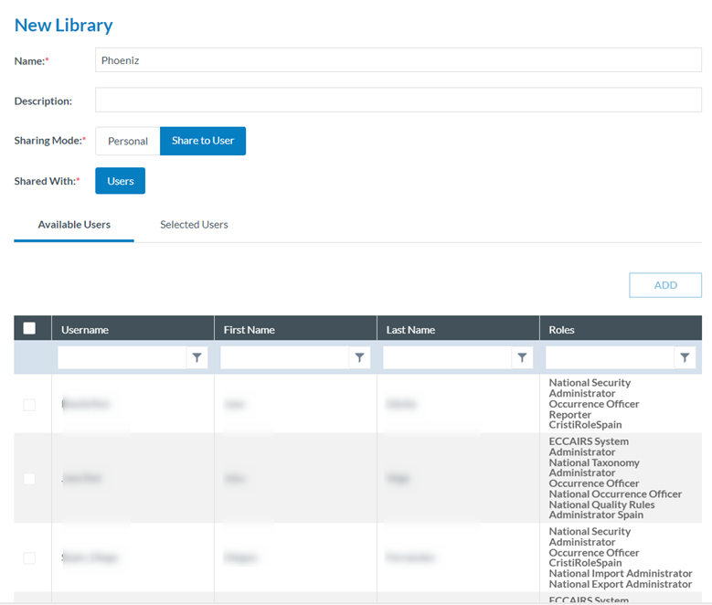The image size is (712, 605).
Task: Check the second user row checkbox
Action: point(29,478)
